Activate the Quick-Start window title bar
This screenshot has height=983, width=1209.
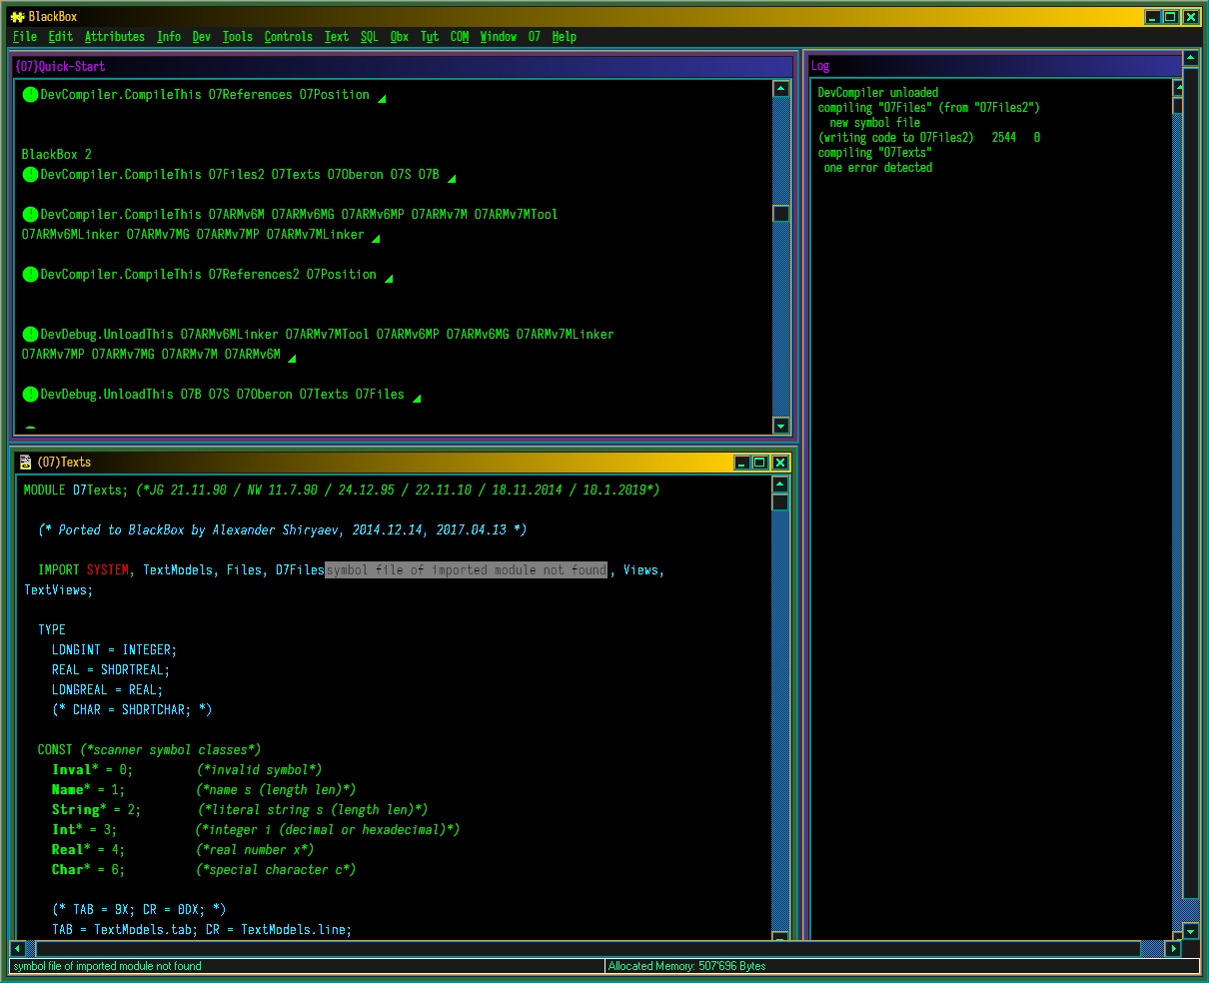(x=400, y=66)
